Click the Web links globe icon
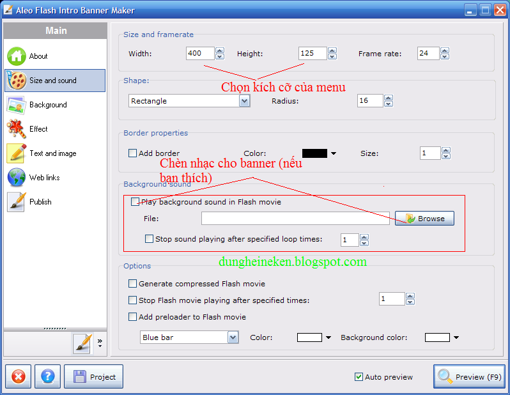This screenshot has height=395, width=510. [x=16, y=177]
